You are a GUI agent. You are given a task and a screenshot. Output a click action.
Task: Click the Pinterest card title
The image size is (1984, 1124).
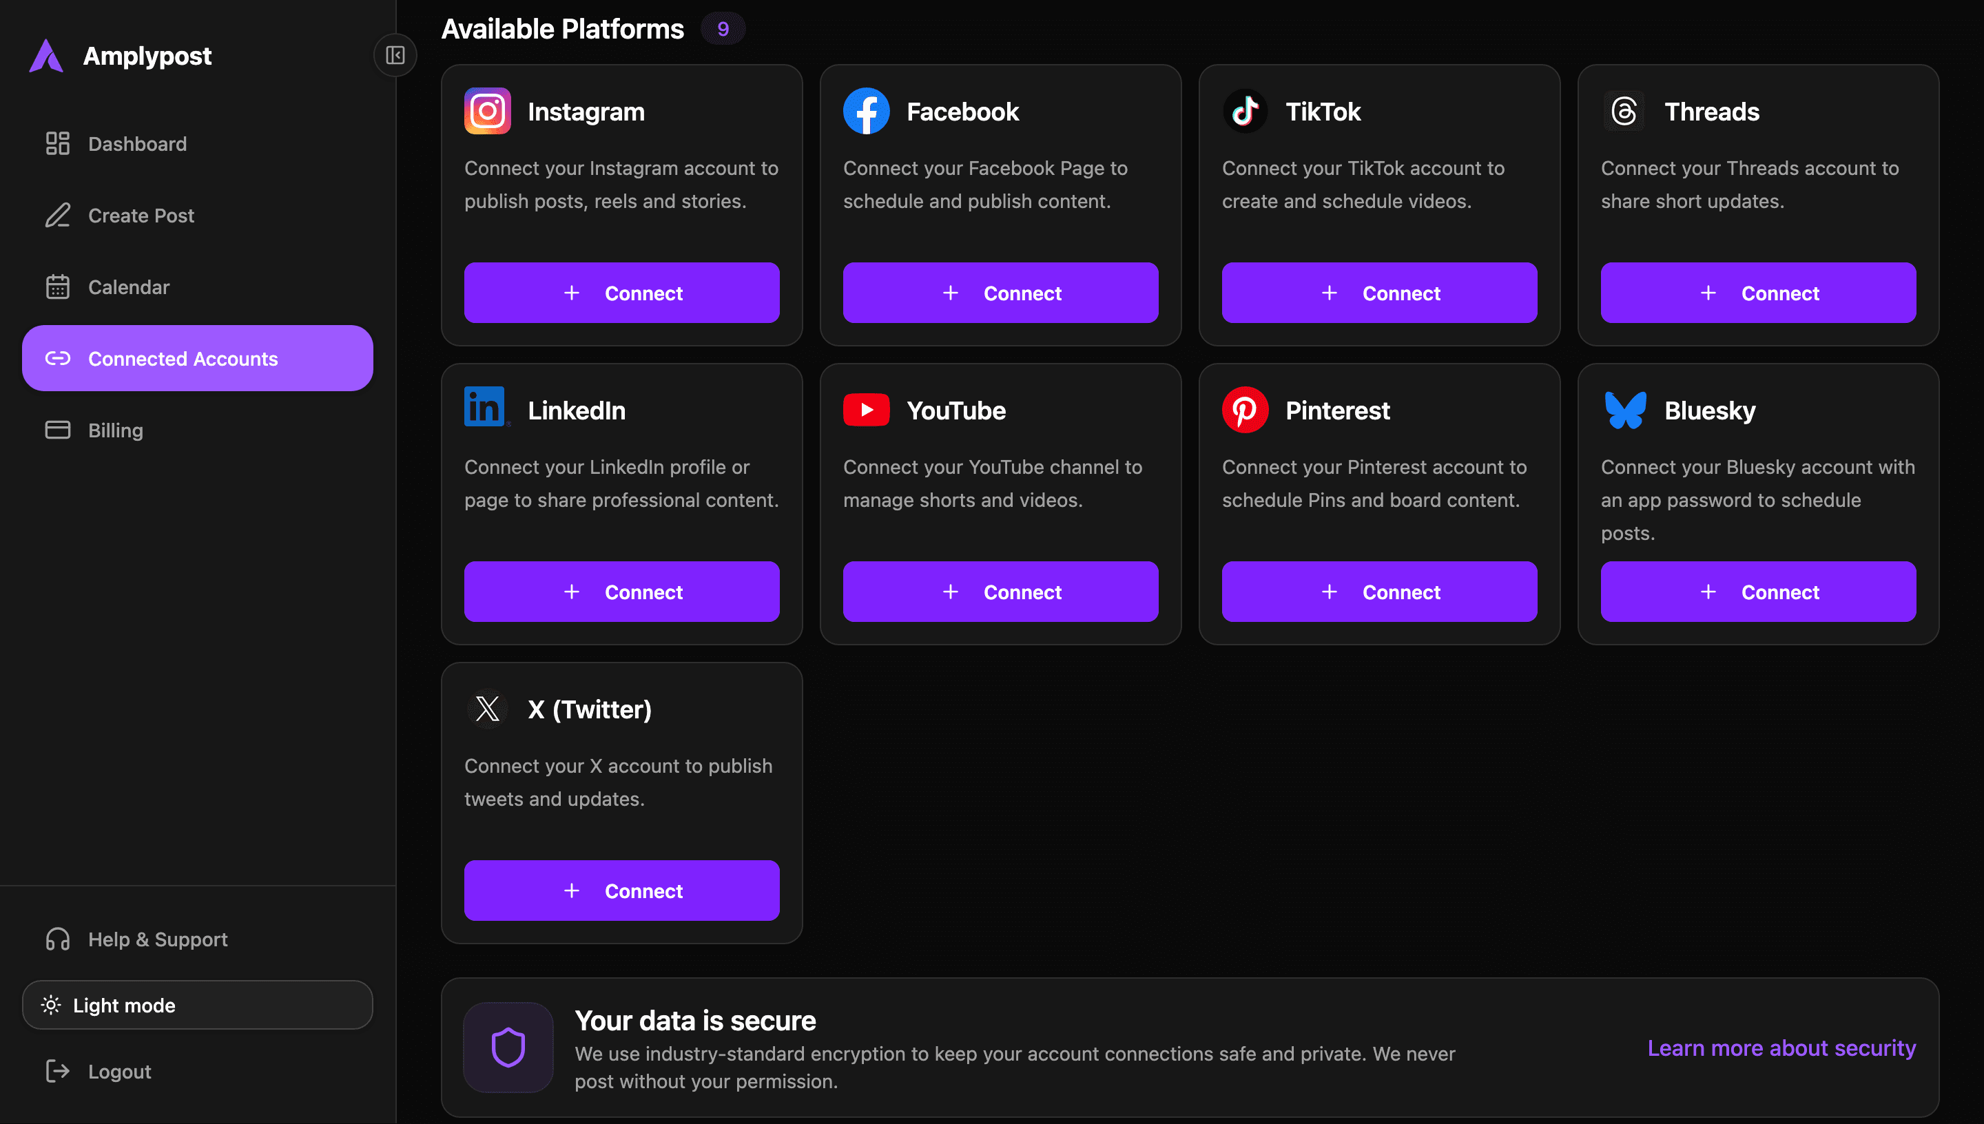1338,410
